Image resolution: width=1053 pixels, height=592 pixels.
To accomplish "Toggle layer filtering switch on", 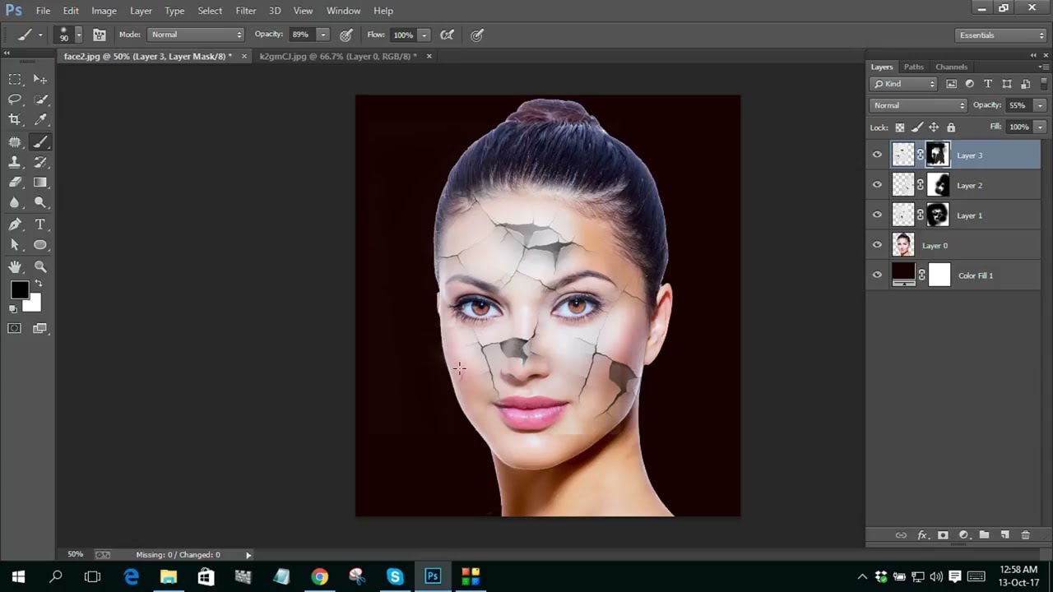I will pyautogui.click(x=1045, y=84).
